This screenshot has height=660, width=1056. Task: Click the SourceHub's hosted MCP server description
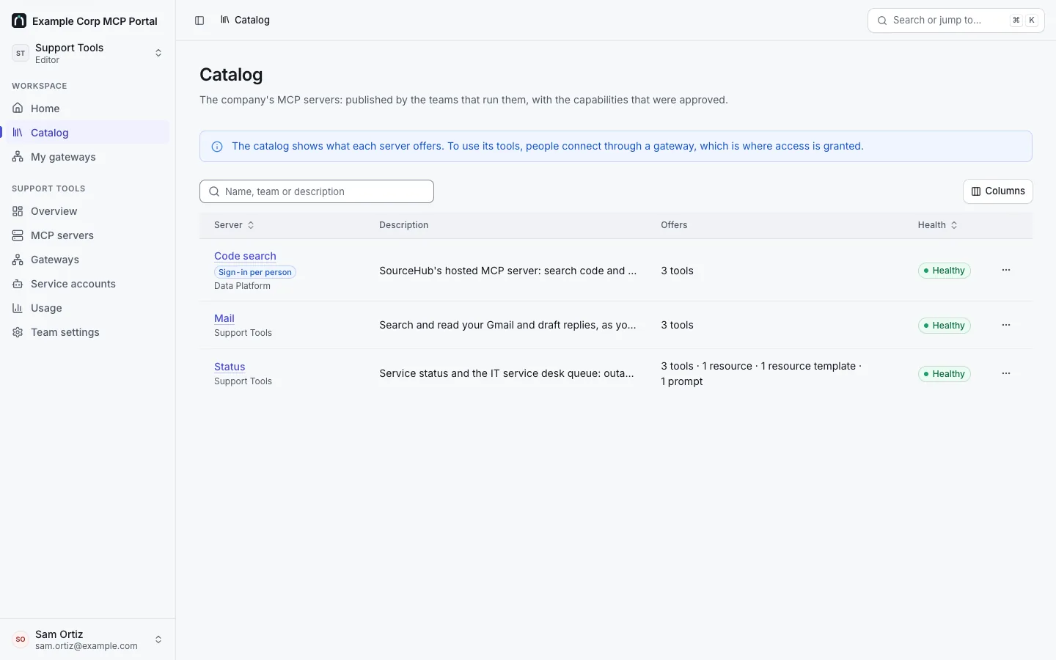tap(507, 271)
